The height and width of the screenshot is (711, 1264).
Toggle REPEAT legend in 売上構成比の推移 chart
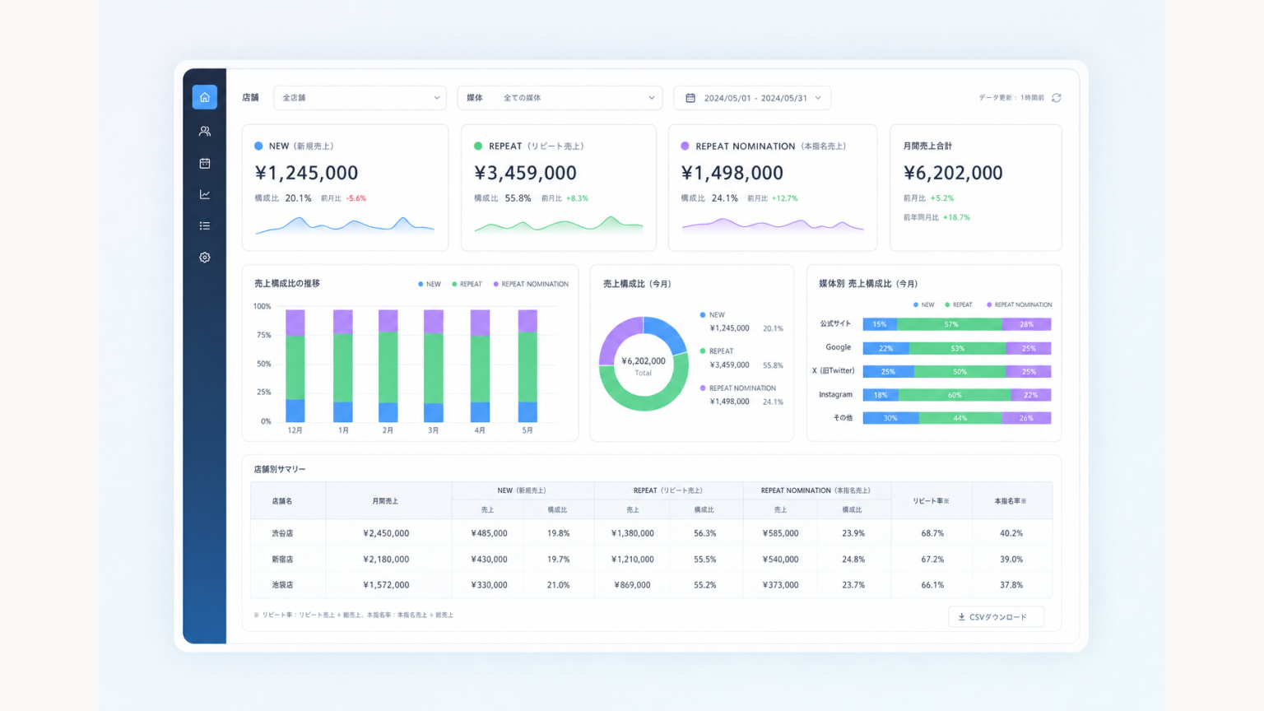467,284
